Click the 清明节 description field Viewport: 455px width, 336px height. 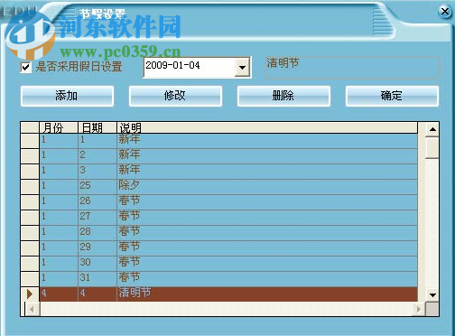click(353, 68)
